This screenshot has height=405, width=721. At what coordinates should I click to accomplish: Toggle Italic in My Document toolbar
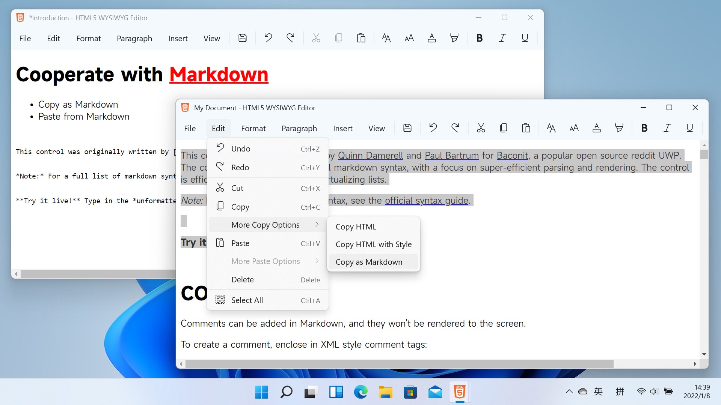(x=667, y=128)
